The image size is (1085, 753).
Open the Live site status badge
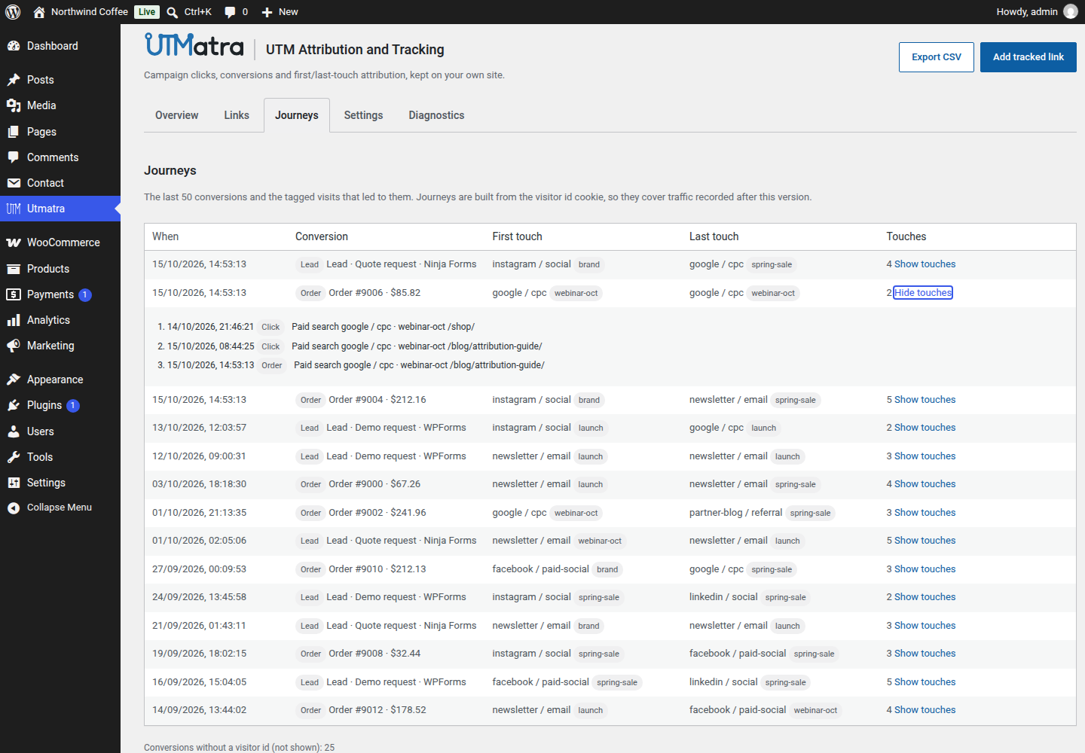point(147,12)
